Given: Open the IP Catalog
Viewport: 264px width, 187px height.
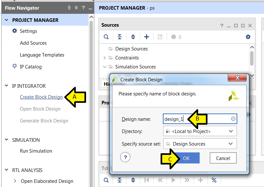Looking at the screenshot, I should (31, 67).
